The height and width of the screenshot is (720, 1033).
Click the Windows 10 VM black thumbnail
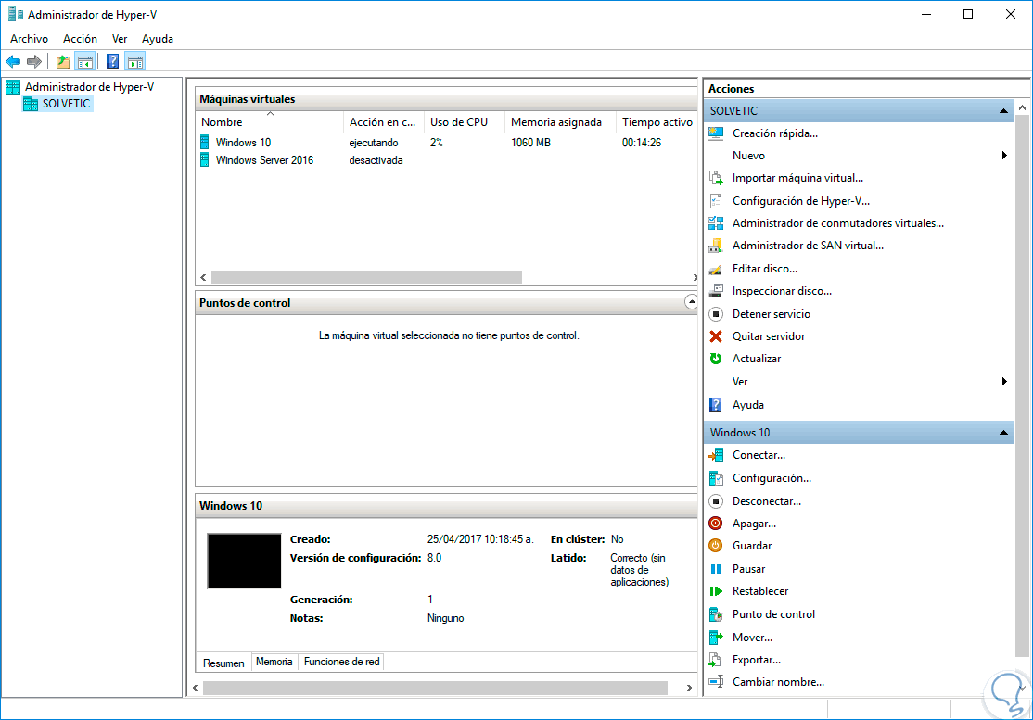pos(244,561)
